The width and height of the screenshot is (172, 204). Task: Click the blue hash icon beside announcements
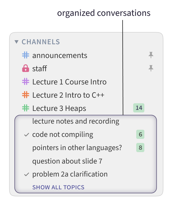(26, 55)
